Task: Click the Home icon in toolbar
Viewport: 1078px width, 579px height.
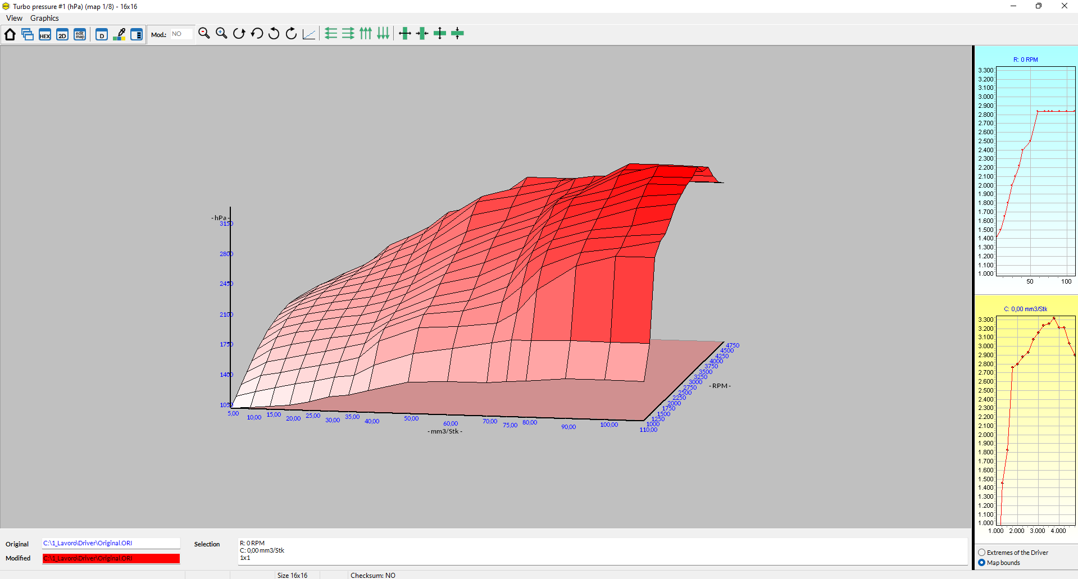Action: point(10,34)
